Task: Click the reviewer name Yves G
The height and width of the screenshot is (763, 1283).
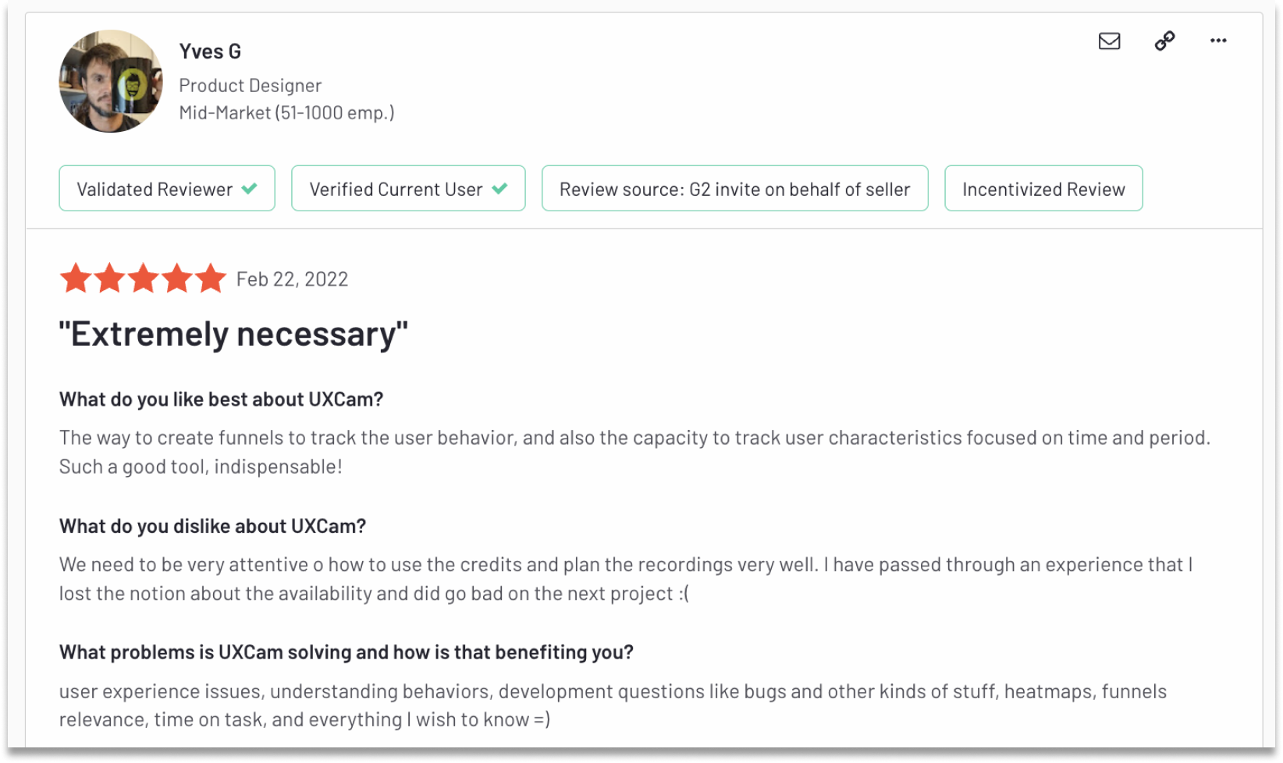Action: coord(210,51)
